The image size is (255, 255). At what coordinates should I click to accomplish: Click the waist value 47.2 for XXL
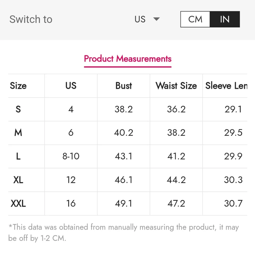tap(176, 203)
